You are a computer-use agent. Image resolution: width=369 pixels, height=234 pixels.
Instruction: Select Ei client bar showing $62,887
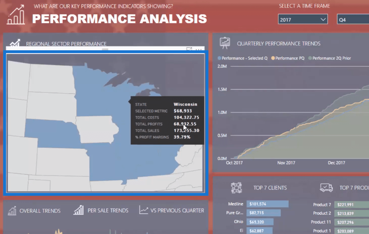[259, 231]
